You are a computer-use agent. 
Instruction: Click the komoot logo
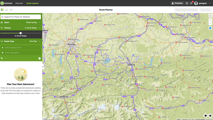6,3
